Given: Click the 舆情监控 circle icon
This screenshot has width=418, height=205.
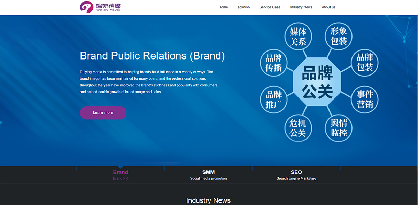Looking at the screenshot, I should point(339,128).
